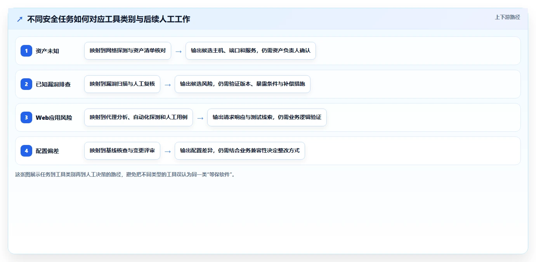Open the 映射到基线核查与变更评审 box
The height and width of the screenshot is (262, 536).
pyautogui.click(x=122, y=151)
